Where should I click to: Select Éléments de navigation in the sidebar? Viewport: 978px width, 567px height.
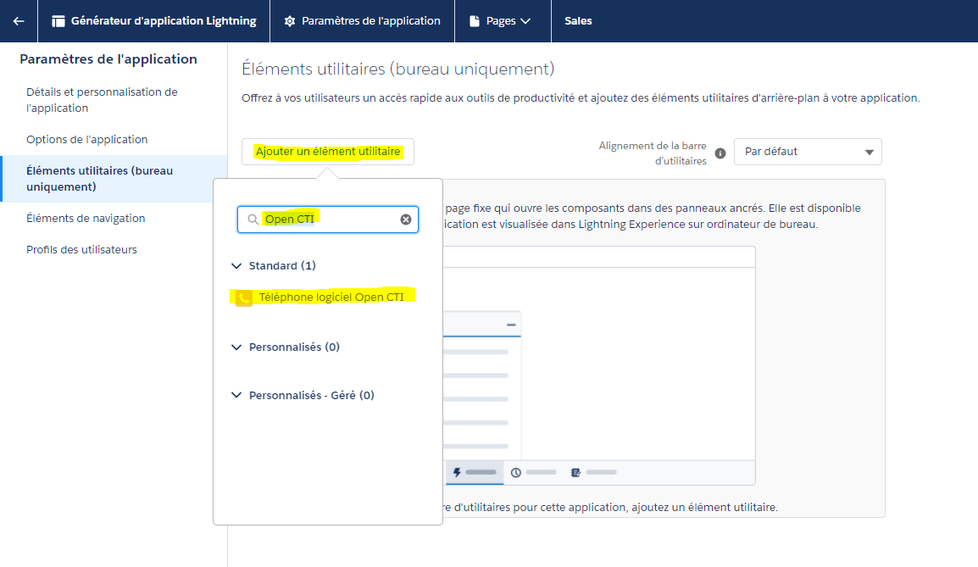86,219
